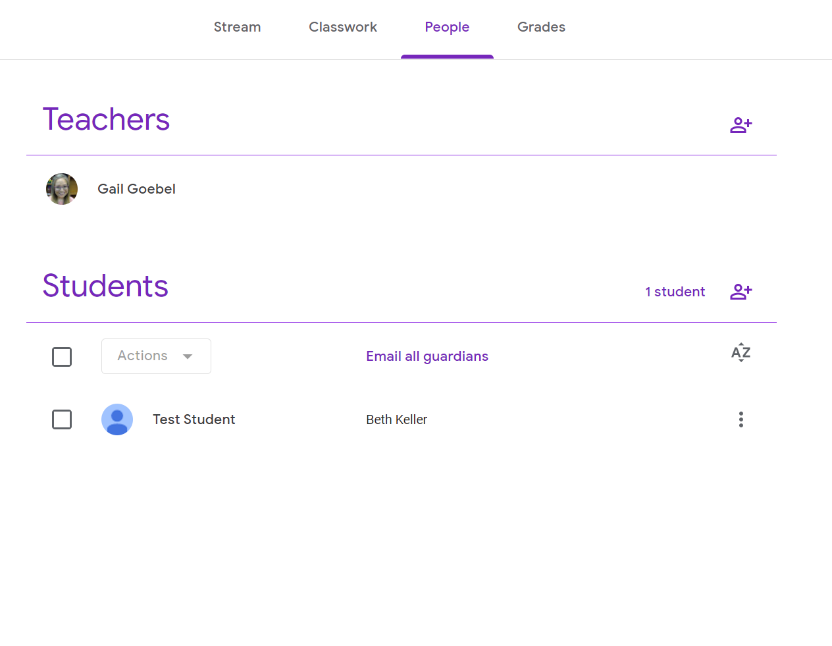Click Test Student's blue avatar icon

pos(117,419)
